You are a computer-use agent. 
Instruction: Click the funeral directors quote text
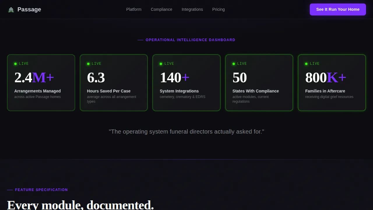click(186, 132)
